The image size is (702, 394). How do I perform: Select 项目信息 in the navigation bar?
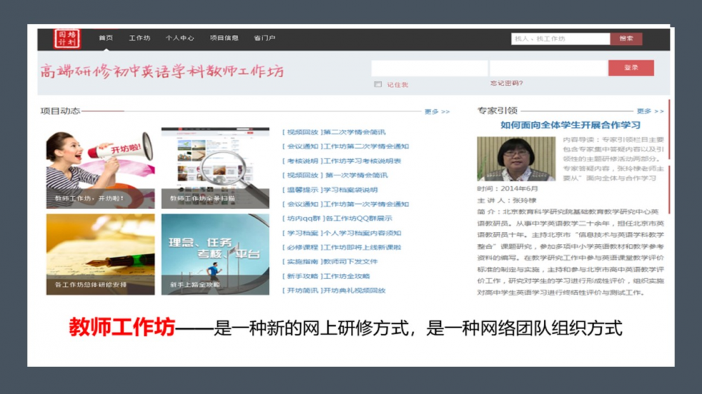(x=224, y=39)
